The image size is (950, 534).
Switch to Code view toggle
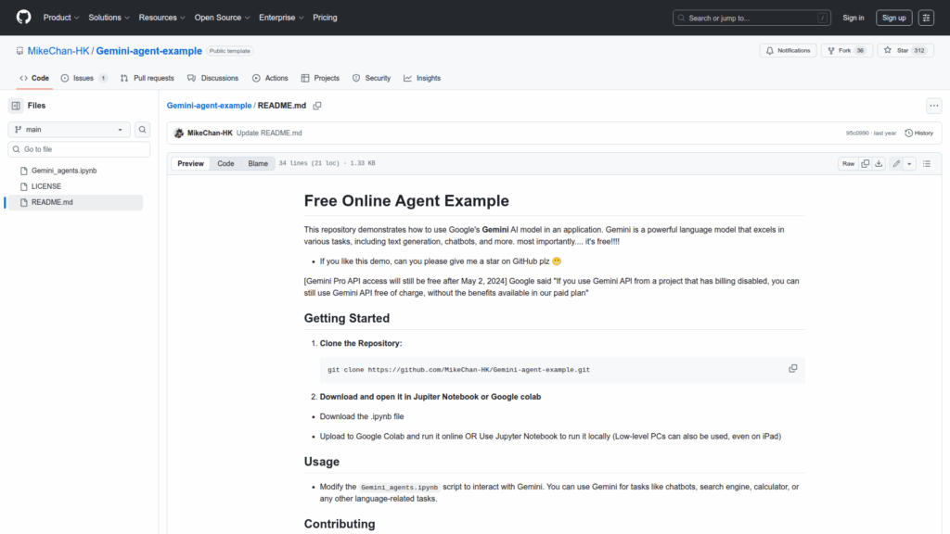[x=225, y=163]
